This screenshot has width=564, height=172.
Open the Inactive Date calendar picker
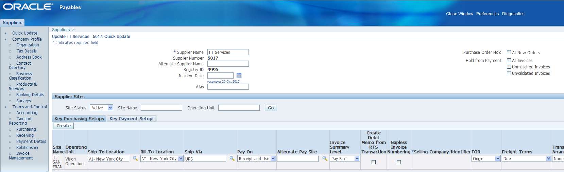pyautogui.click(x=239, y=76)
